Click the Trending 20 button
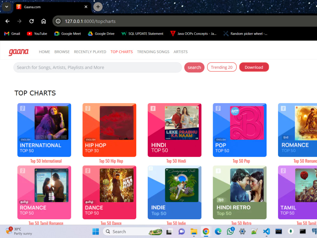This screenshot has height=238, width=317. pos(222,67)
